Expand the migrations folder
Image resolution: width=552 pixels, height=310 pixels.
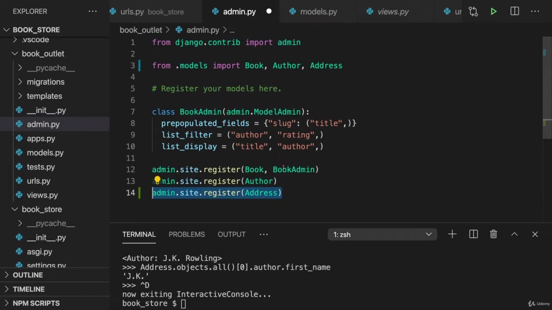(x=45, y=82)
